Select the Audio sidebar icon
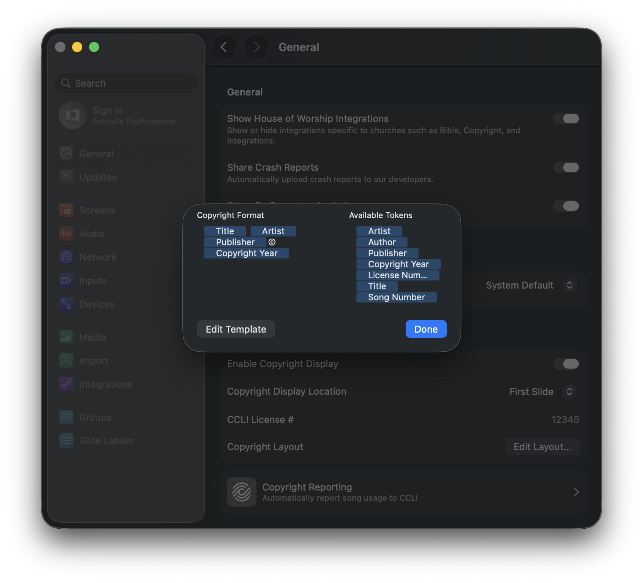The height and width of the screenshot is (583, 643). [66, 233]
